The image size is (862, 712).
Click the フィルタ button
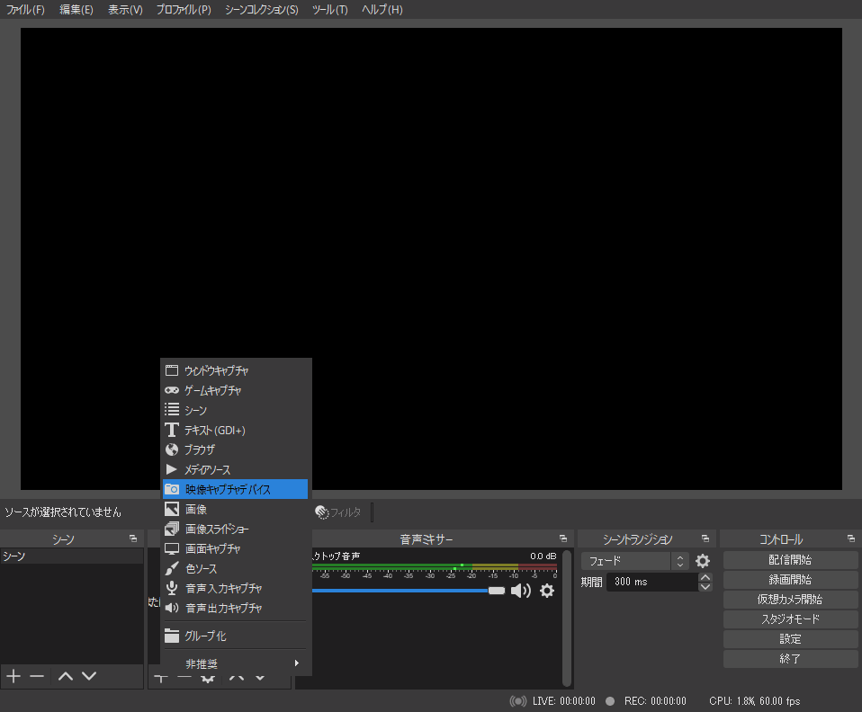[x=338, y=512]
